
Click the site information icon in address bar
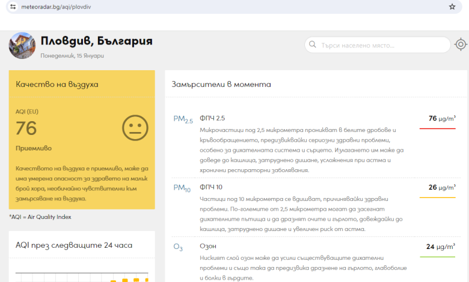click(x=13, y=7)
